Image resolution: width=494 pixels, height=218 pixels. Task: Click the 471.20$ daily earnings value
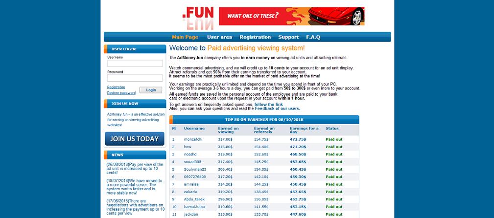point(298,147)
